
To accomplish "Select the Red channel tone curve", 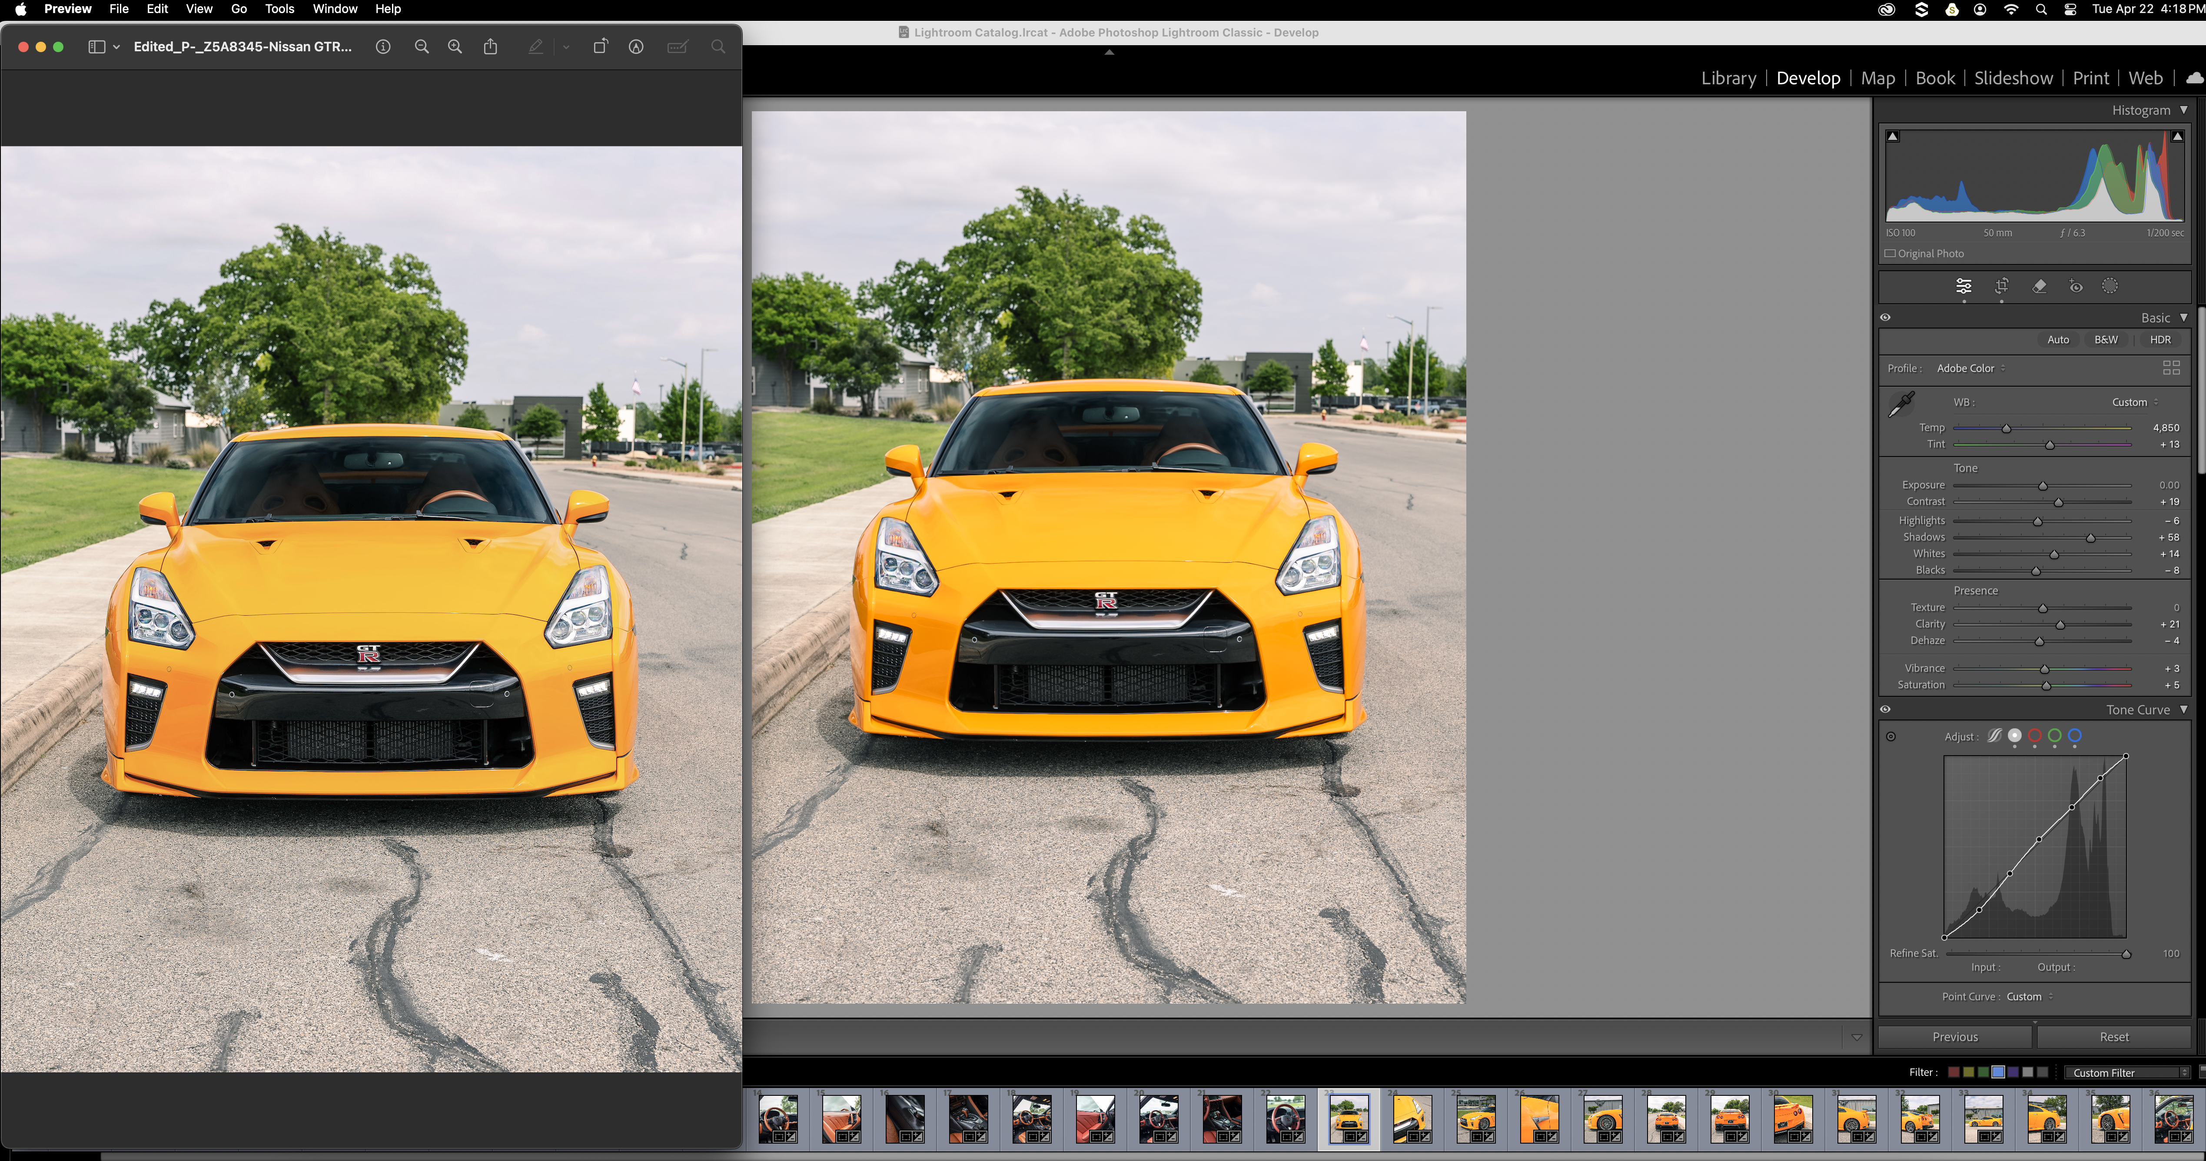I will [2035, 736].
